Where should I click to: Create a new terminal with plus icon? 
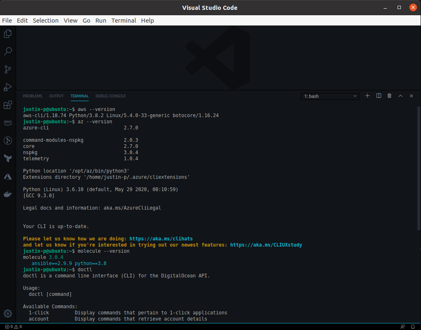click(367, 96)
